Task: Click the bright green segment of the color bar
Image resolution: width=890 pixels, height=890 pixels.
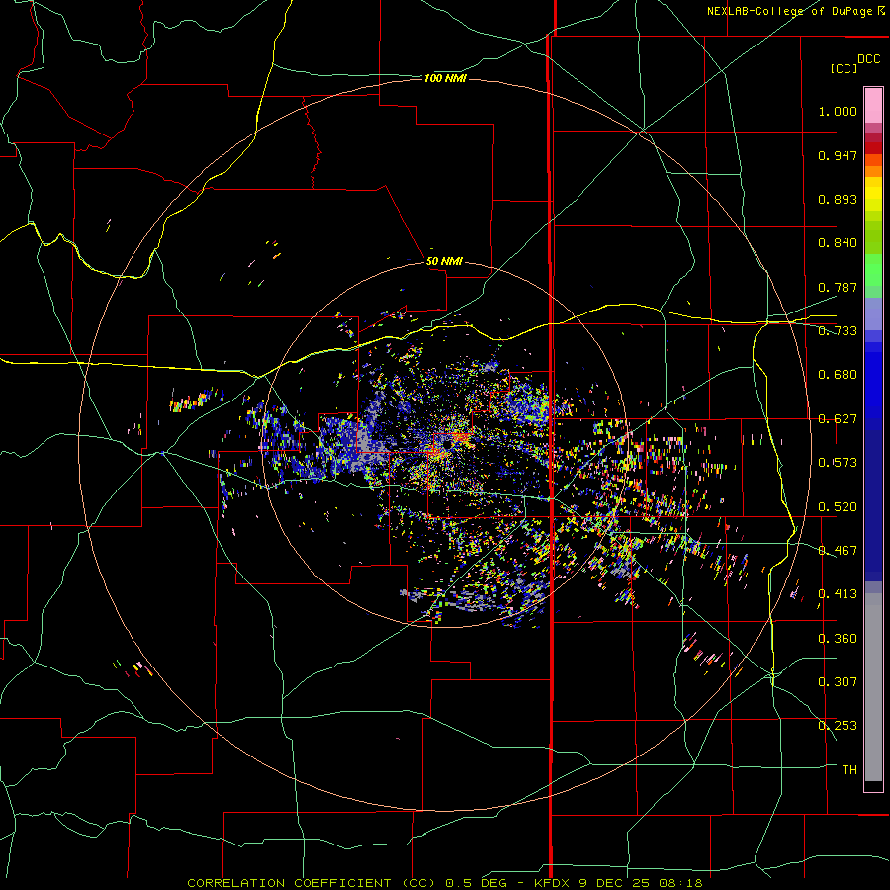Action: [x=873, y=270]
